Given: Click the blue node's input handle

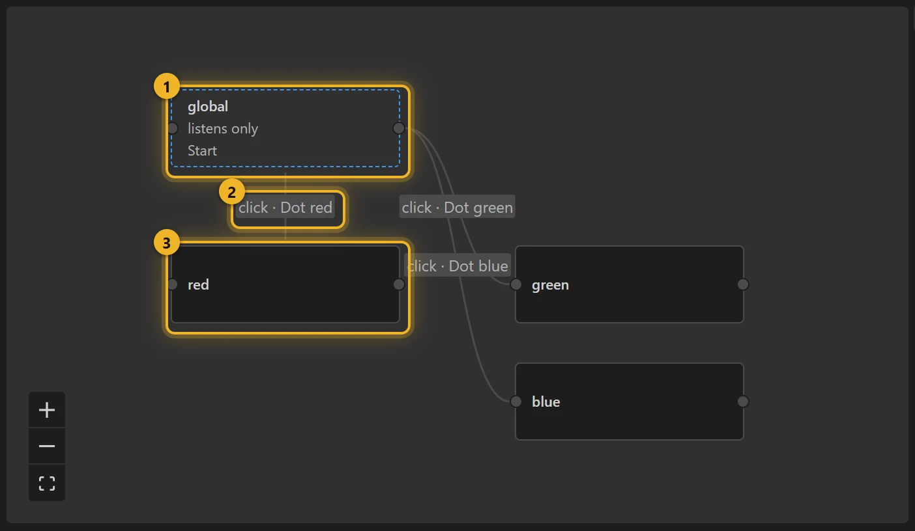Looking at the screenshot, I should coord(516,402).
